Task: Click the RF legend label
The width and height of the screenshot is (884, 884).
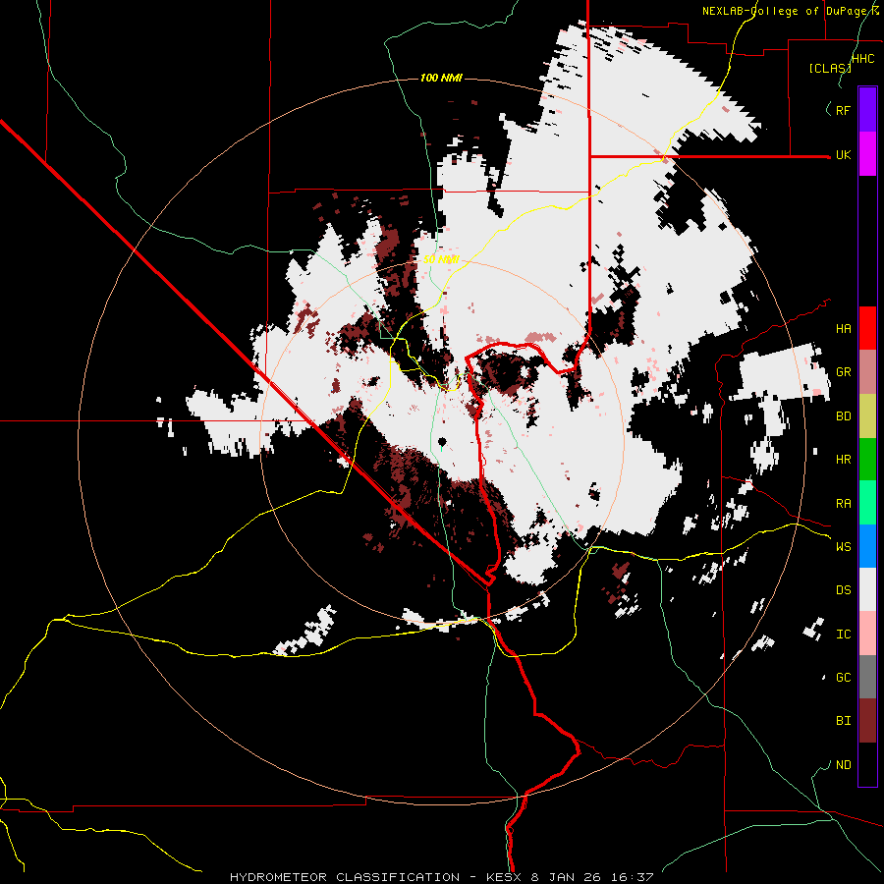Action: click(843, 110)
